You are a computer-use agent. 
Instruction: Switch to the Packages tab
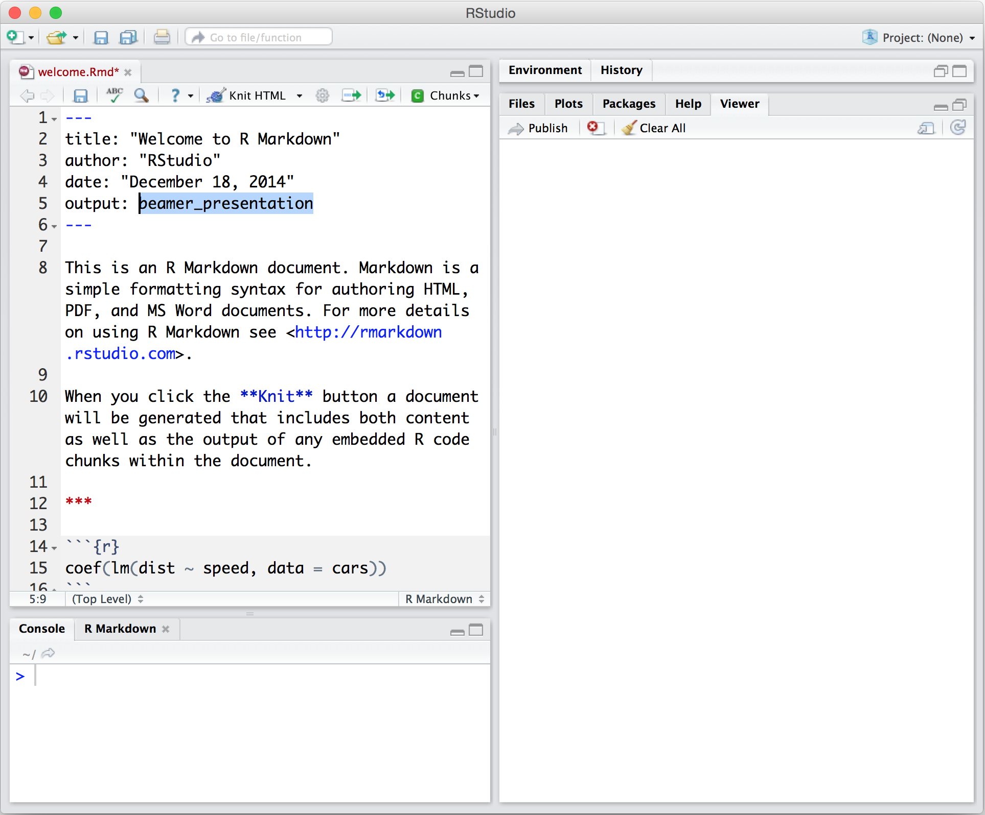tap(628, 104)
